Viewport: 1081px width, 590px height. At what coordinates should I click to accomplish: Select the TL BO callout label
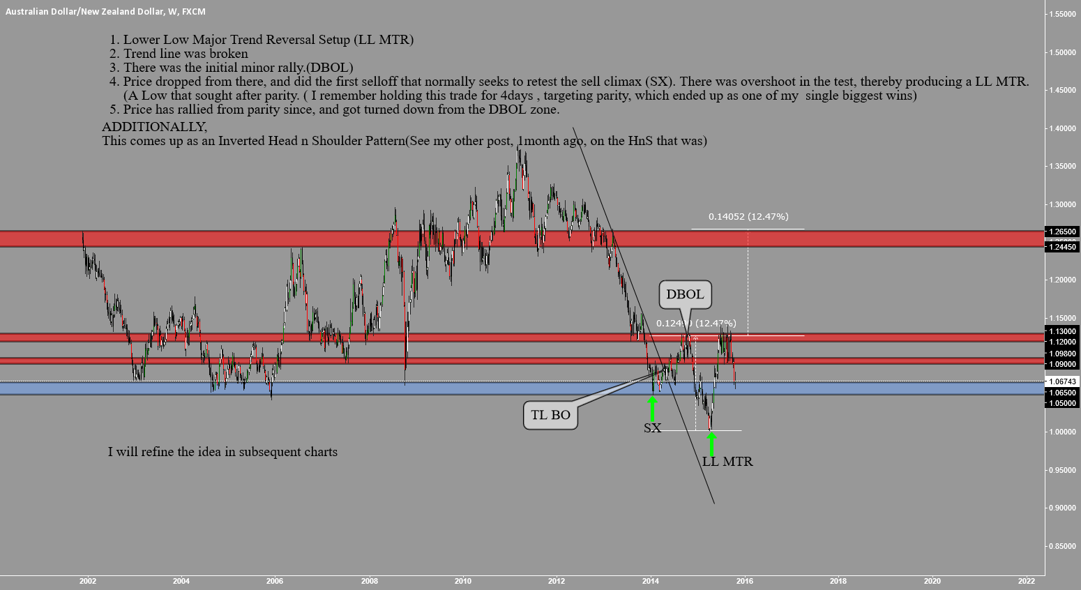[550, 415]
